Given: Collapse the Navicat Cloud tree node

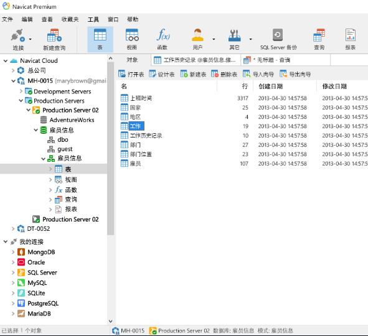Looking at the screenshot, I should tap(6, 61).
